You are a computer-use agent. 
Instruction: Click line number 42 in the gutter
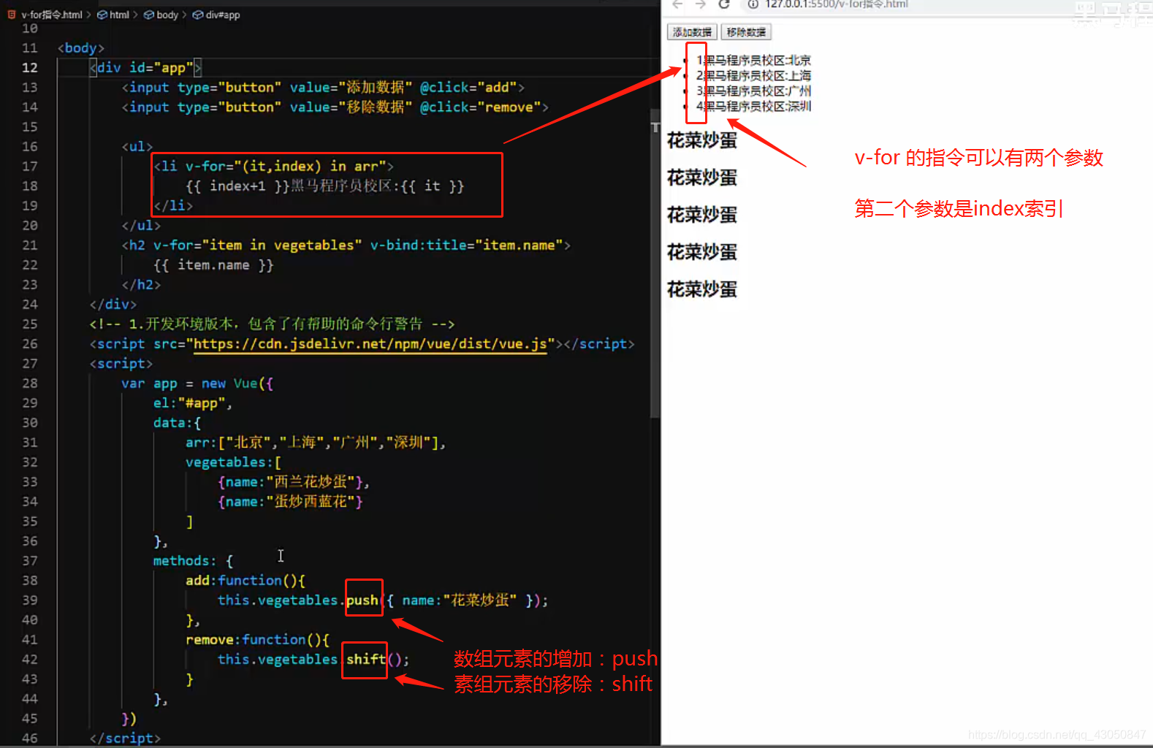[x=29, y=660]
